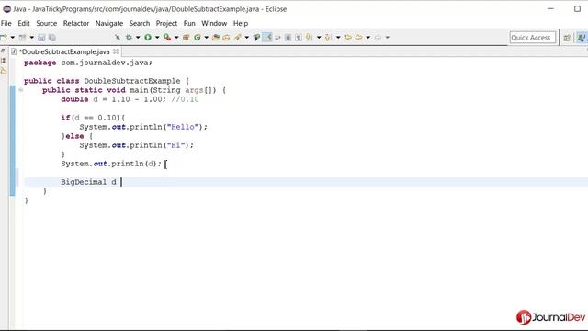Click the middle icon in left sidebar

tap(4, 61)
